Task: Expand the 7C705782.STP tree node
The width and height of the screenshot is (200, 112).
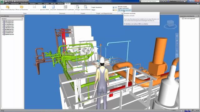Action: pyautogui.click(x=3, y=25)
